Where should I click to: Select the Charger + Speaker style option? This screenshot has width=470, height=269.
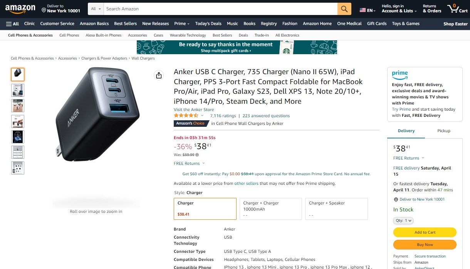(336, 209)
